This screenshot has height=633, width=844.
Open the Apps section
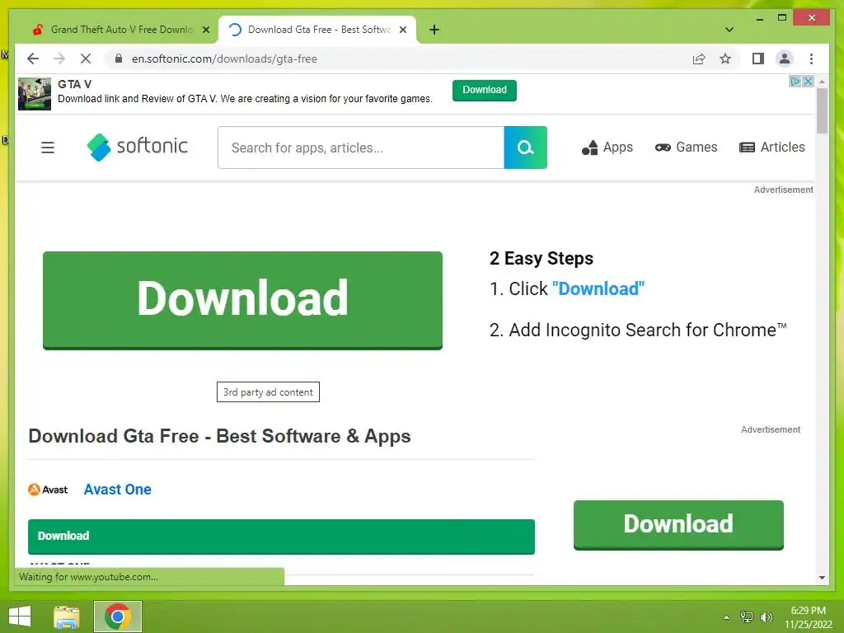607,148
